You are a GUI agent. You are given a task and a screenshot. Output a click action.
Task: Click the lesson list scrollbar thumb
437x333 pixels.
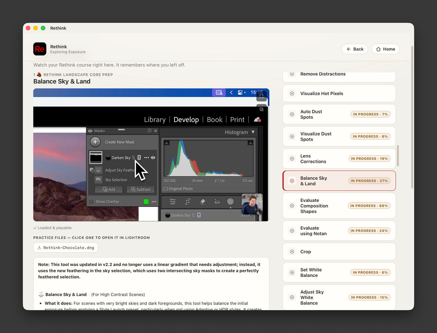(x=398, y=156)
